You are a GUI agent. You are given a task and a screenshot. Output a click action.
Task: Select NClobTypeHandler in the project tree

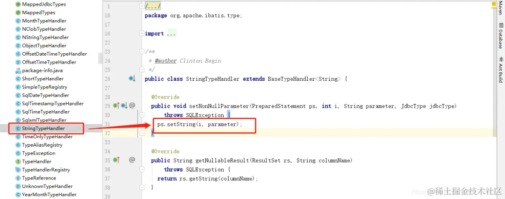point(44,29)
